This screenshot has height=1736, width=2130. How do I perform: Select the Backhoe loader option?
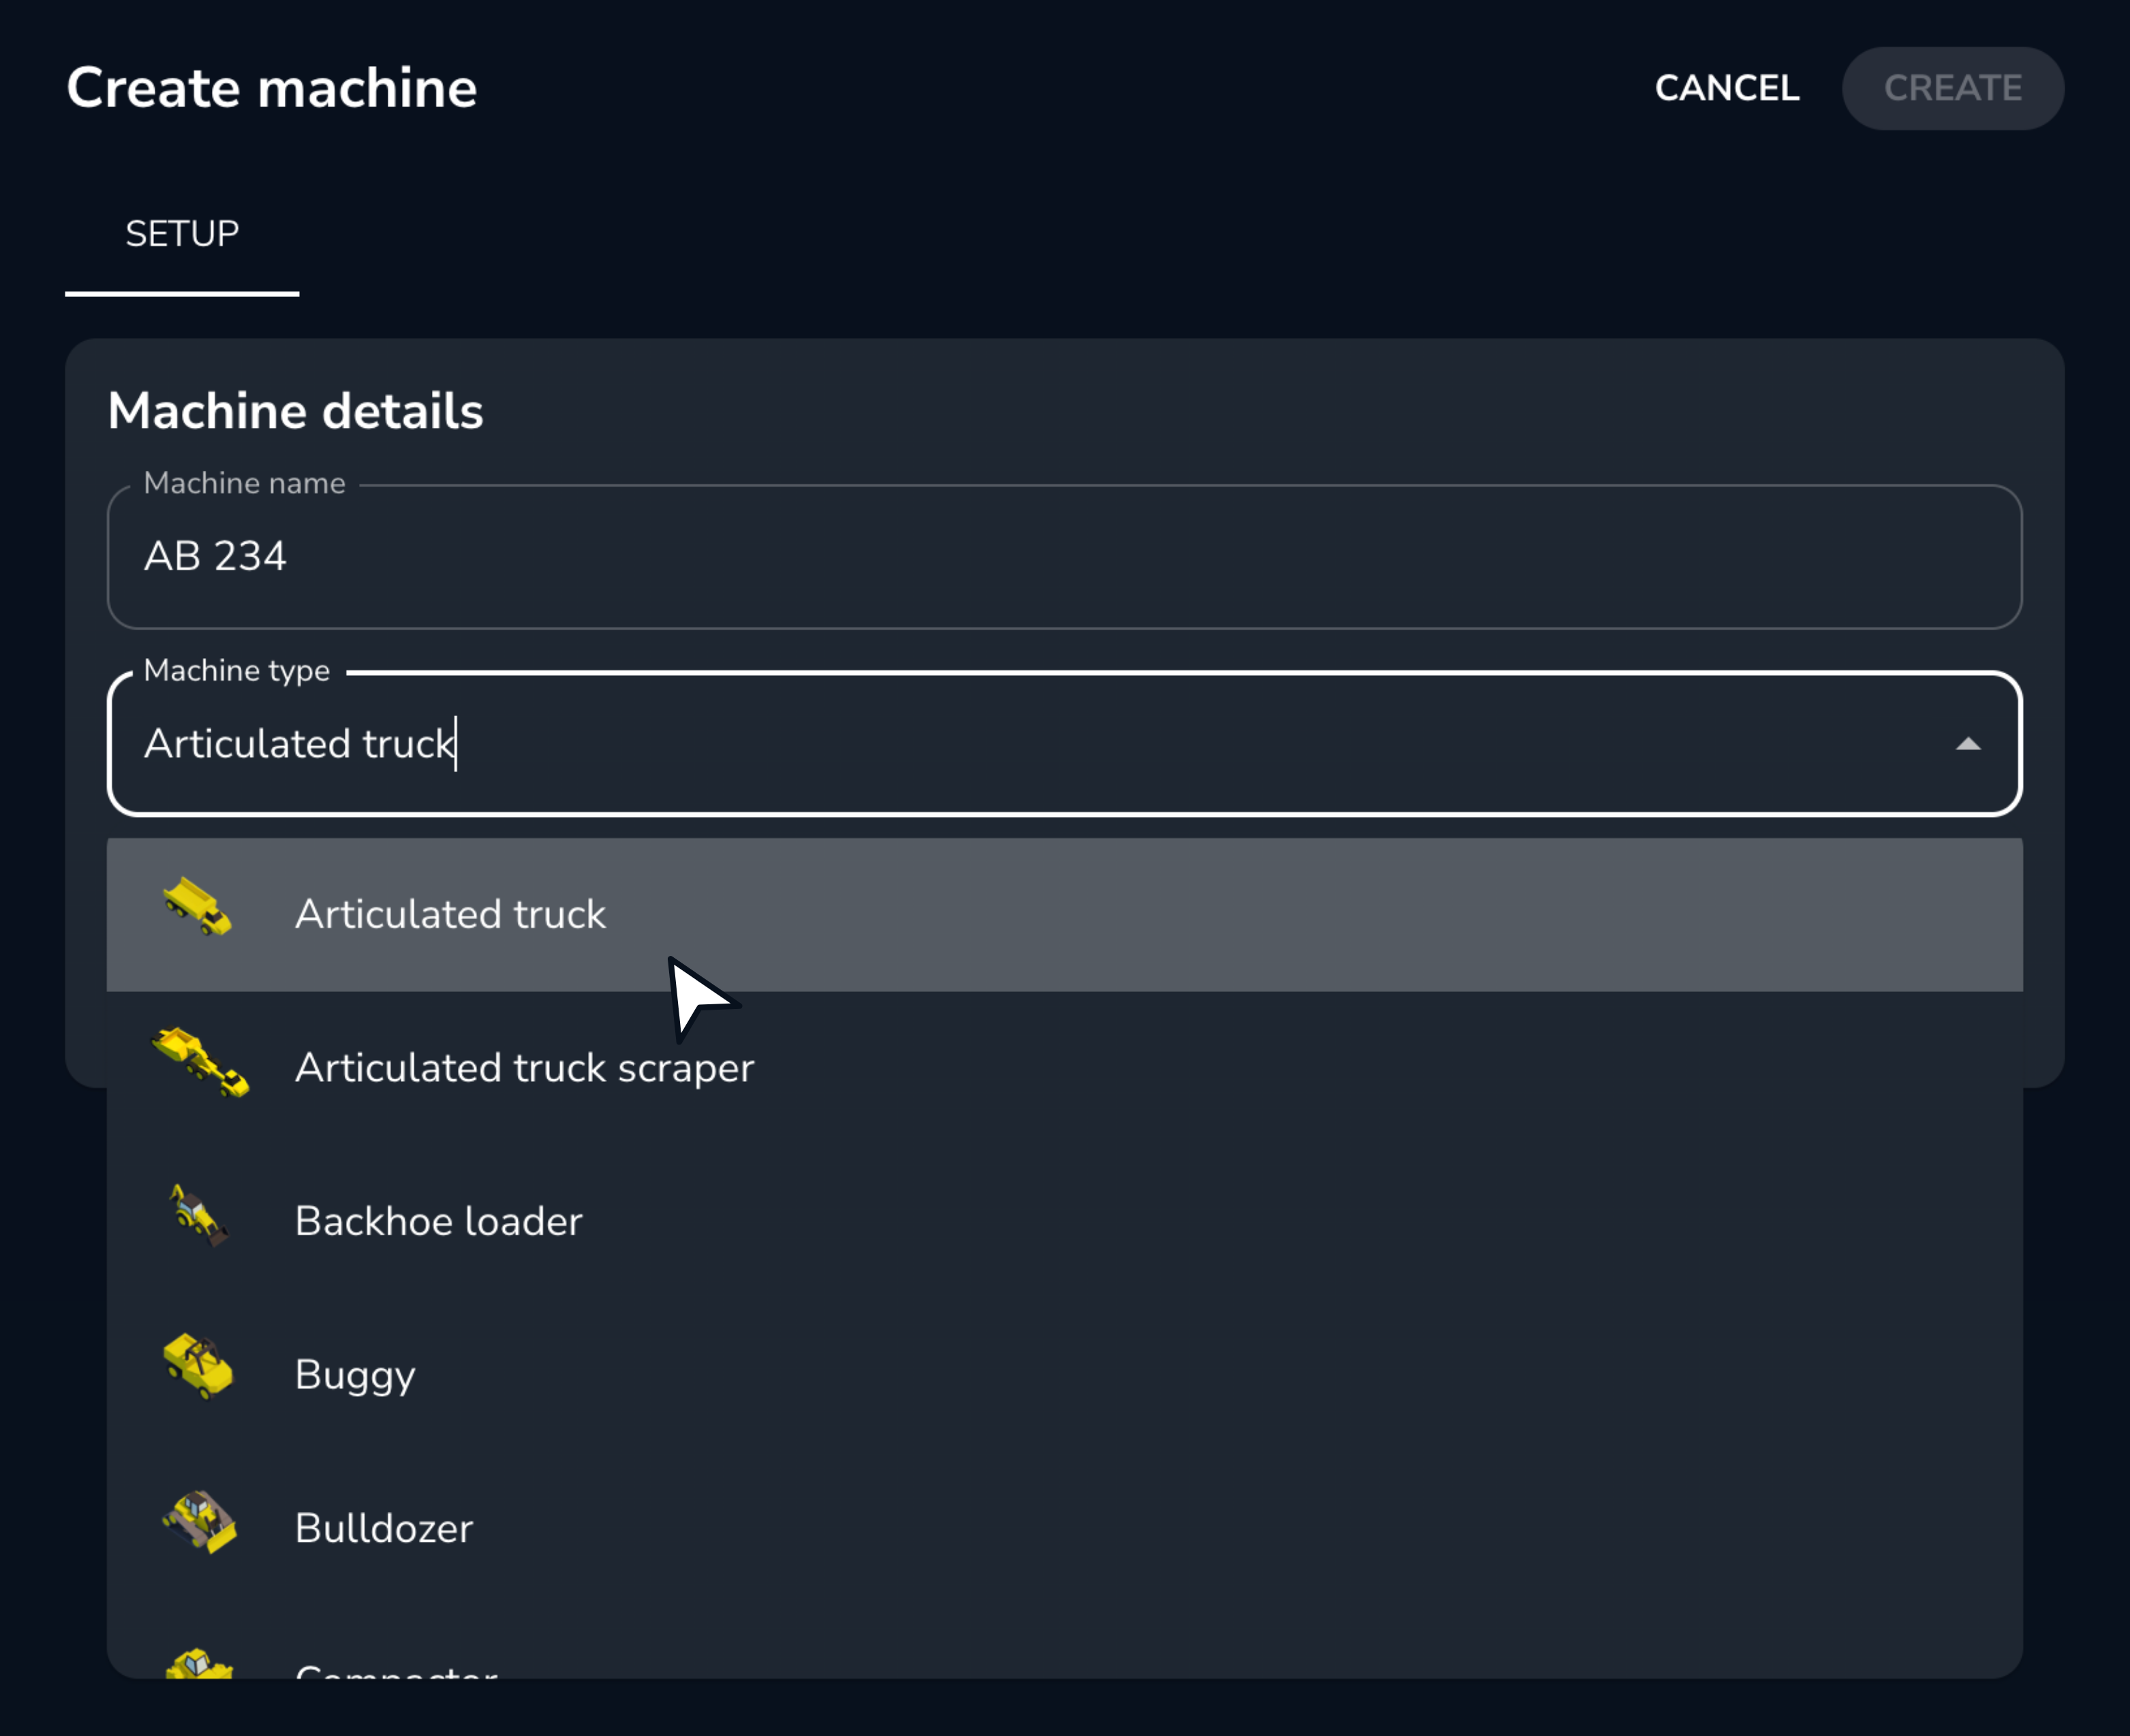click(x=438, y=1220)
